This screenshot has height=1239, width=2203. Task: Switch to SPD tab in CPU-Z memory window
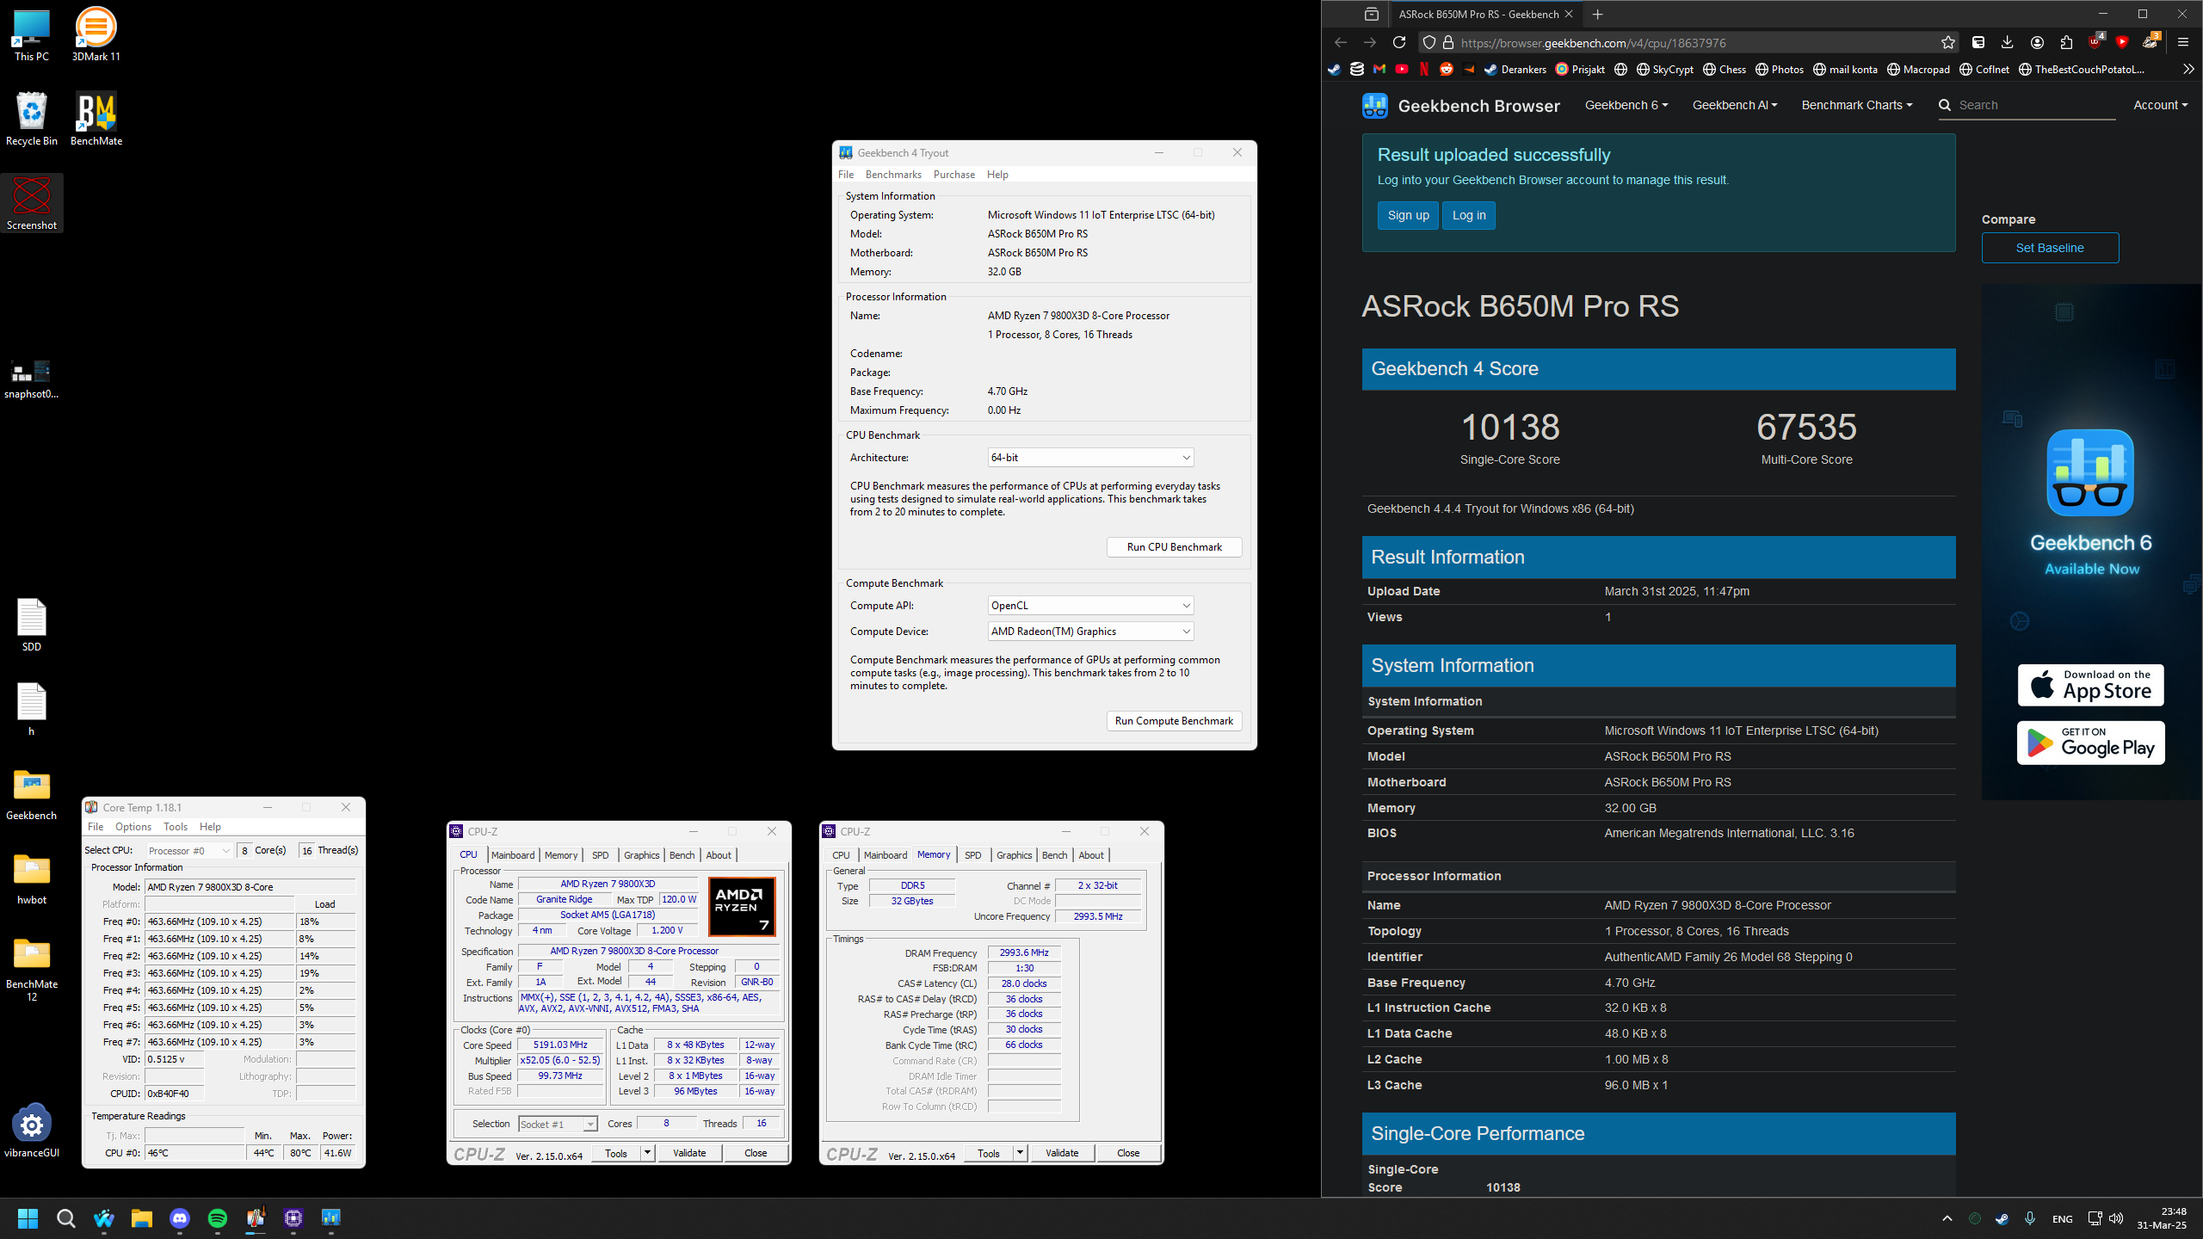coord(972,855)
